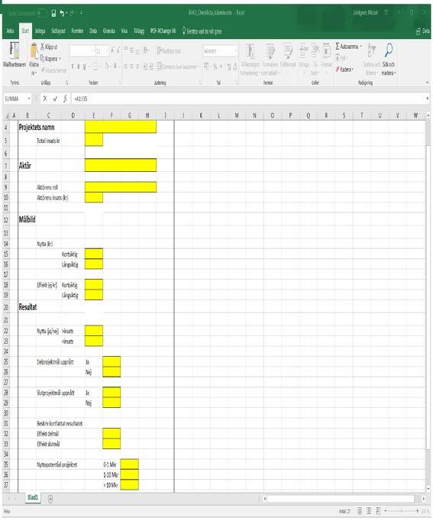Image resolution: width=433 pixels, height=521 pixels.
Task: Click the zoom slider in status bar
Action: point(402,511)
